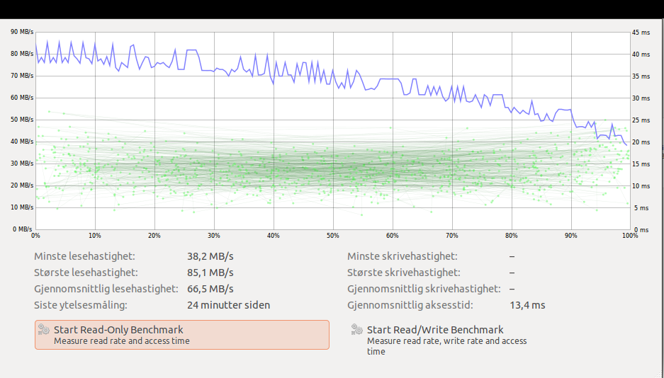
Task: Click the 0 ms axis label
Action: pos(642,229)
